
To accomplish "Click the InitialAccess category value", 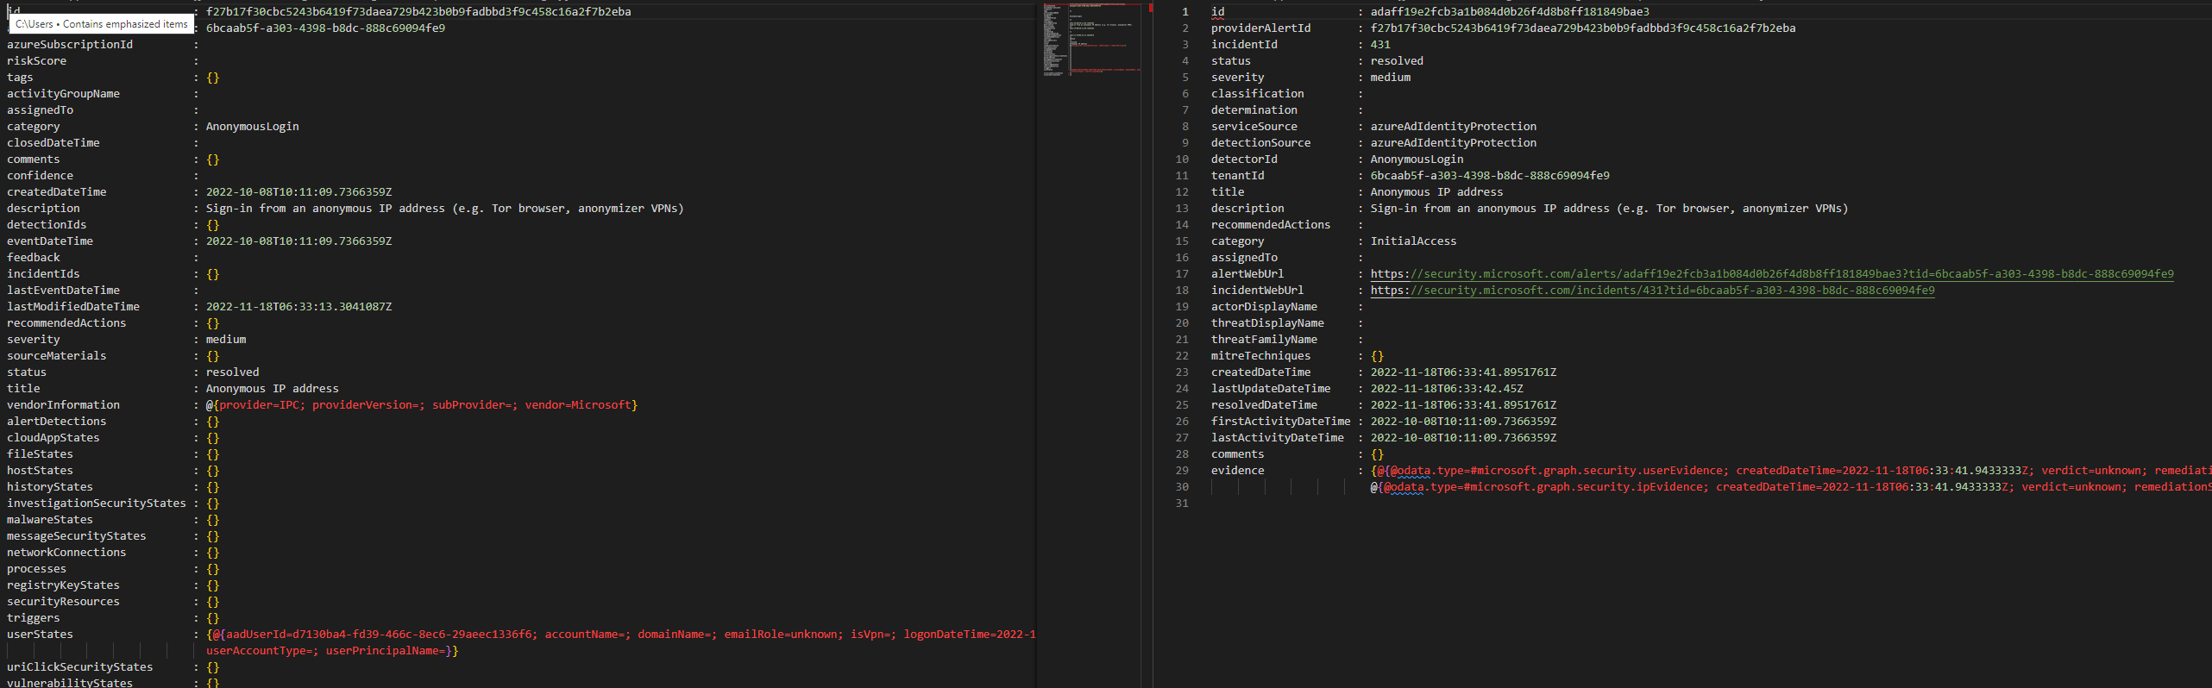I will click(x=1412, y=241).
